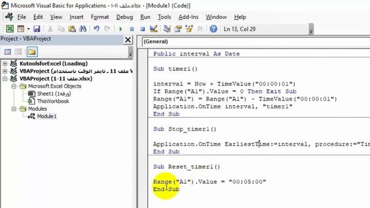Select KutoolsforExcel (Loading) in the tree

[x=54, y=64]
